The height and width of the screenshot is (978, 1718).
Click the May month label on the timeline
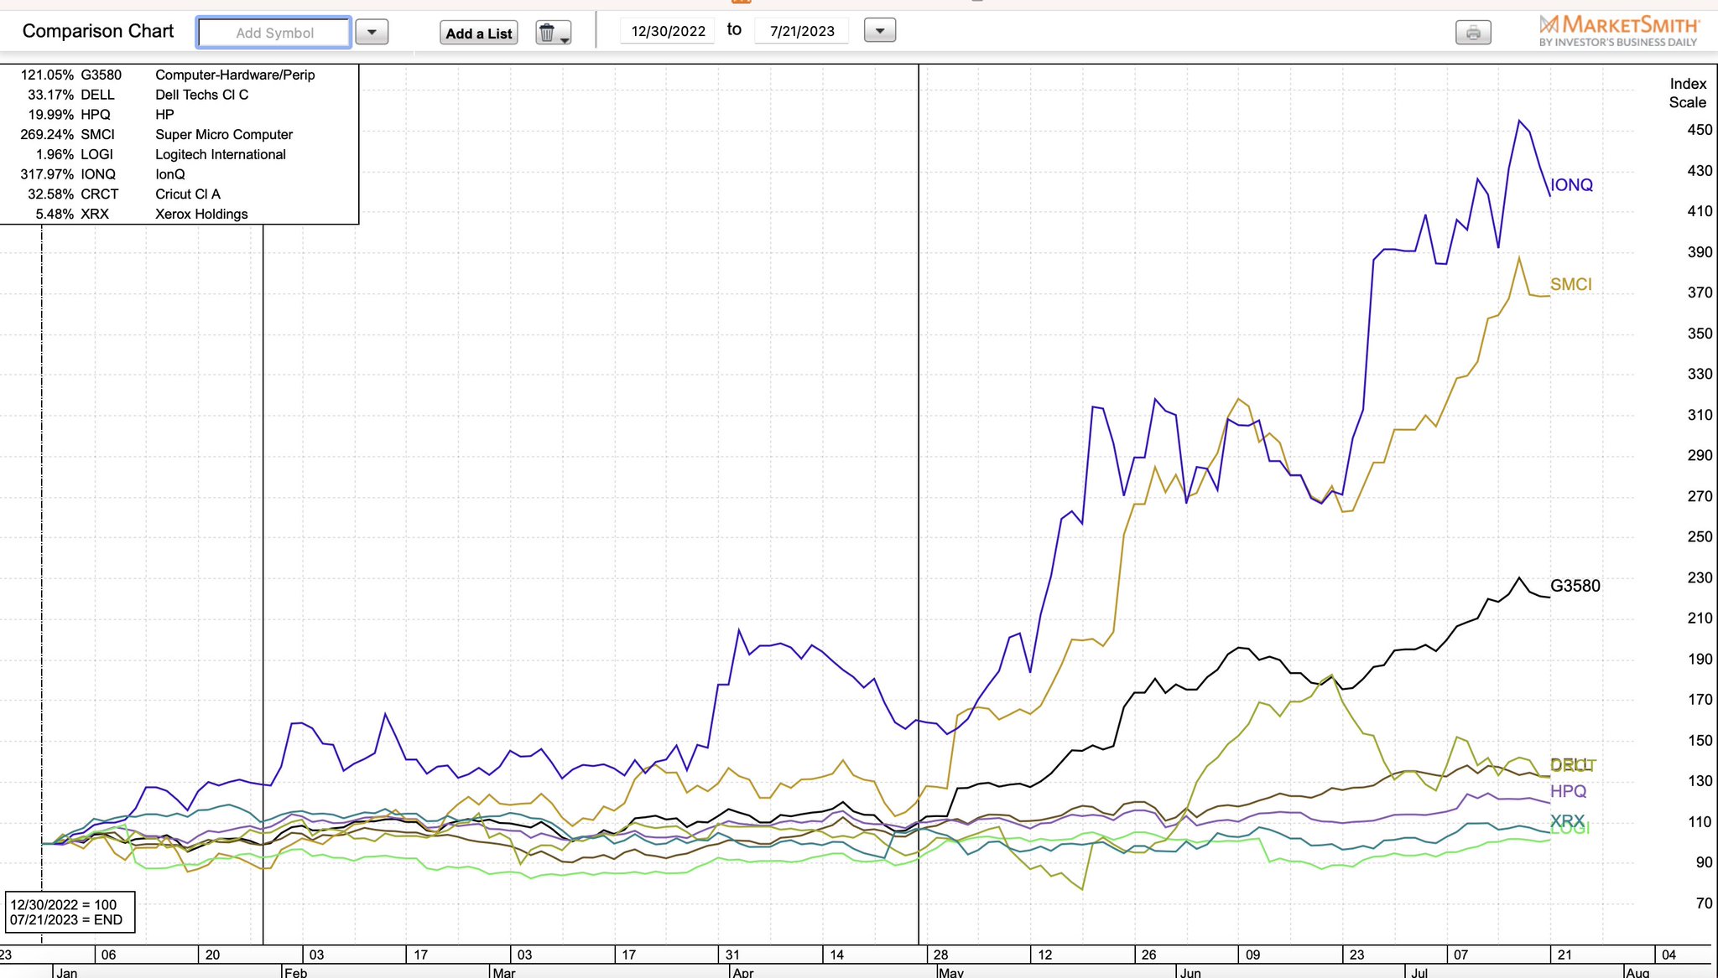(951, 972)
